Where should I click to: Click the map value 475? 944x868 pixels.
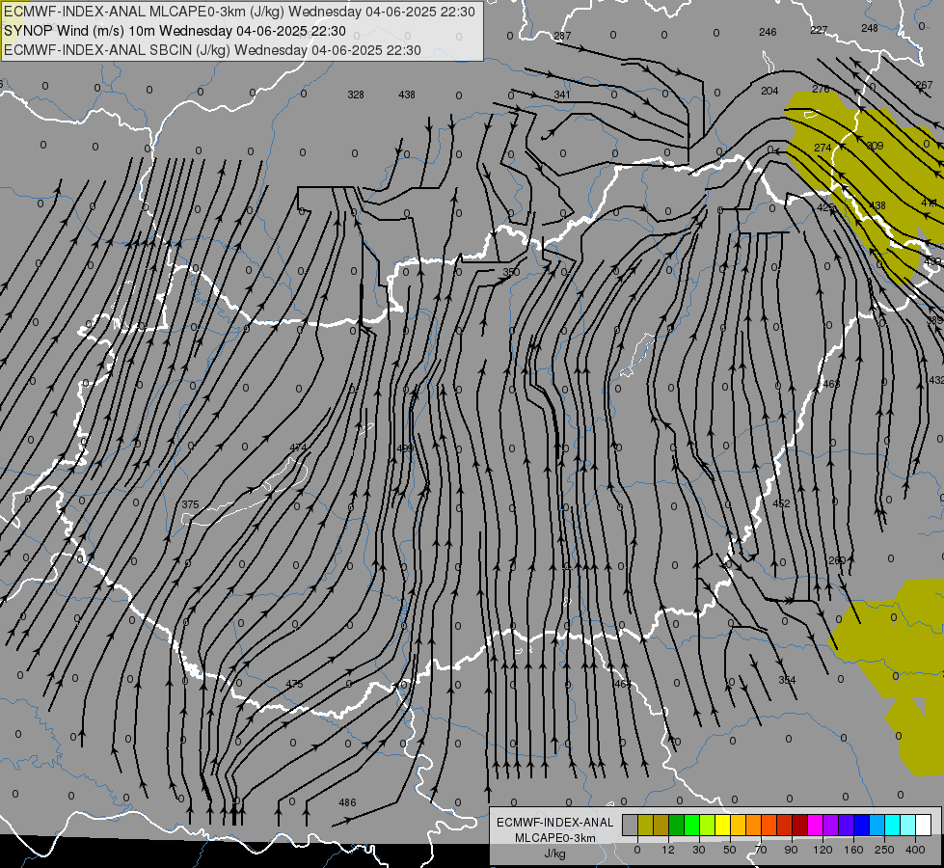(294, 685)
